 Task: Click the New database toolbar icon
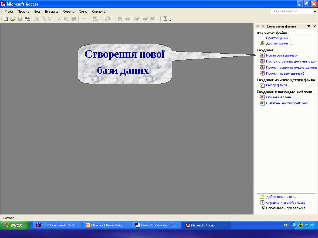tap(6, 19)
